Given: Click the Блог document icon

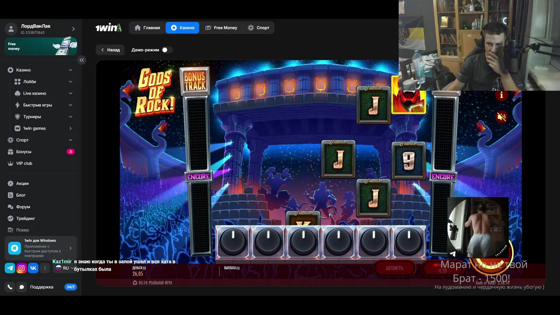Looking at the screenshot, I should (11, 195).
